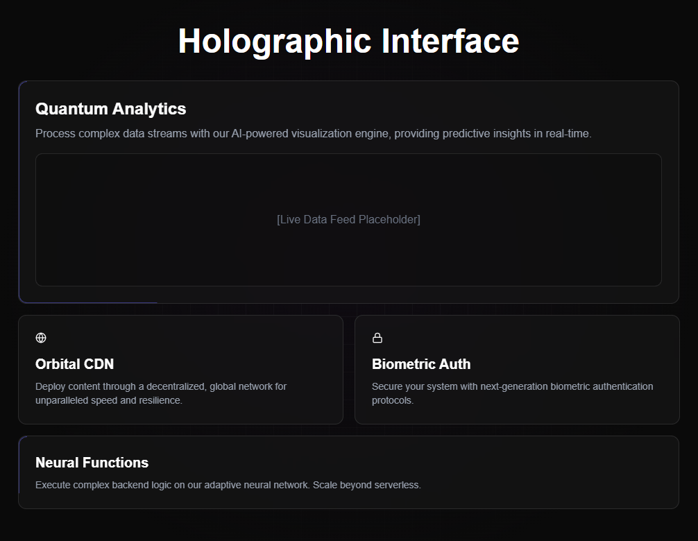Select the Quantum Analytics heading

pos(111,109)
